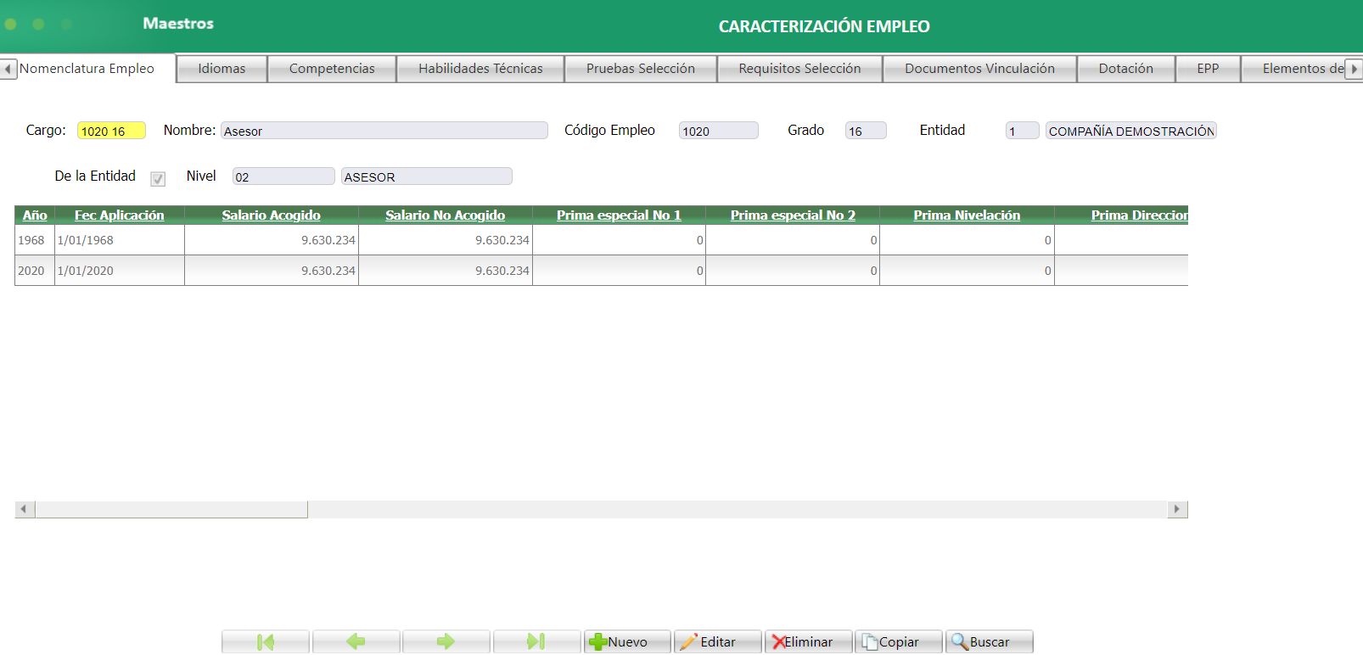
Task: Click the Cargo input field
Action: pos(111,131)
